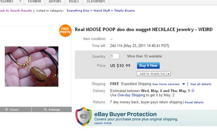Switch to the Deals tab
This screenshot has height=136, width=217.
click(x=74, y=1)
